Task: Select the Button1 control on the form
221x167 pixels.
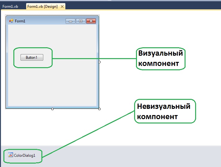Action: (32, 58)
